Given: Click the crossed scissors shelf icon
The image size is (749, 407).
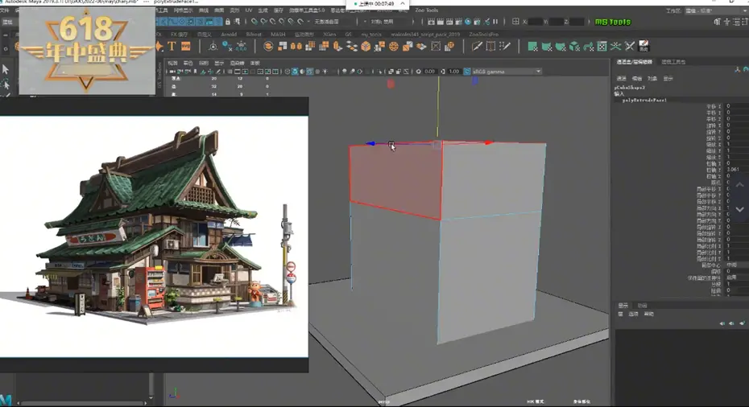Looking at the screenshot, I should 630,46.
